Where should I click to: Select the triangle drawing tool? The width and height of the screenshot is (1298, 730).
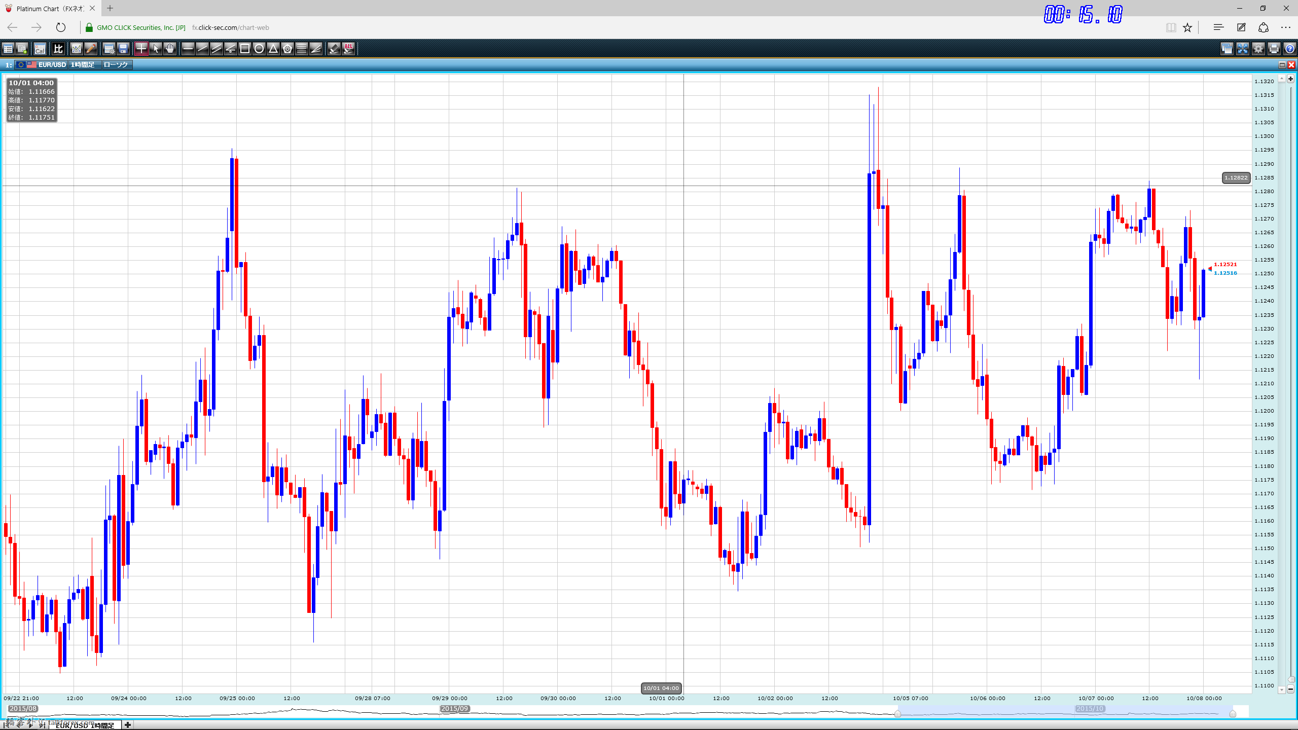point(273,49)
